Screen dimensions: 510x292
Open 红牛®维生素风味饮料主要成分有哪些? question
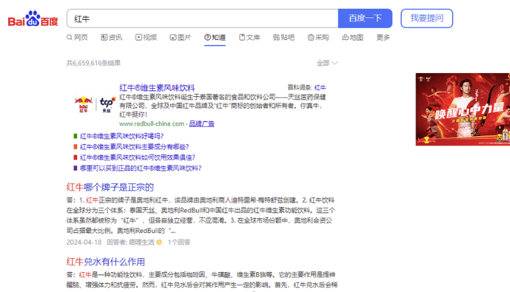coord(134,147)
